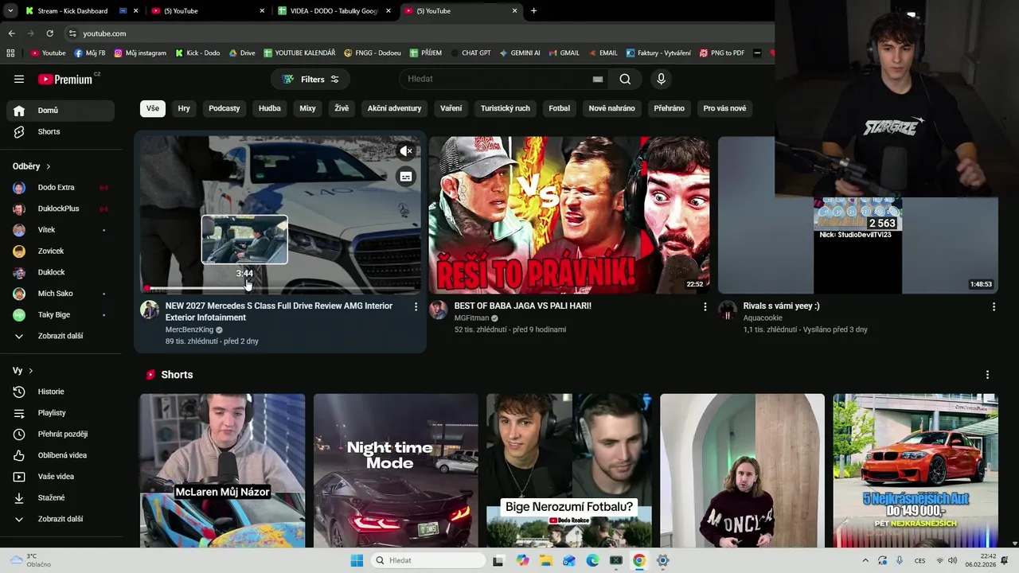Screen dimensions: 1019x573
Task: Open Přehrát později in sidebar
Action: pyautogui.click(x=61, y=434)
